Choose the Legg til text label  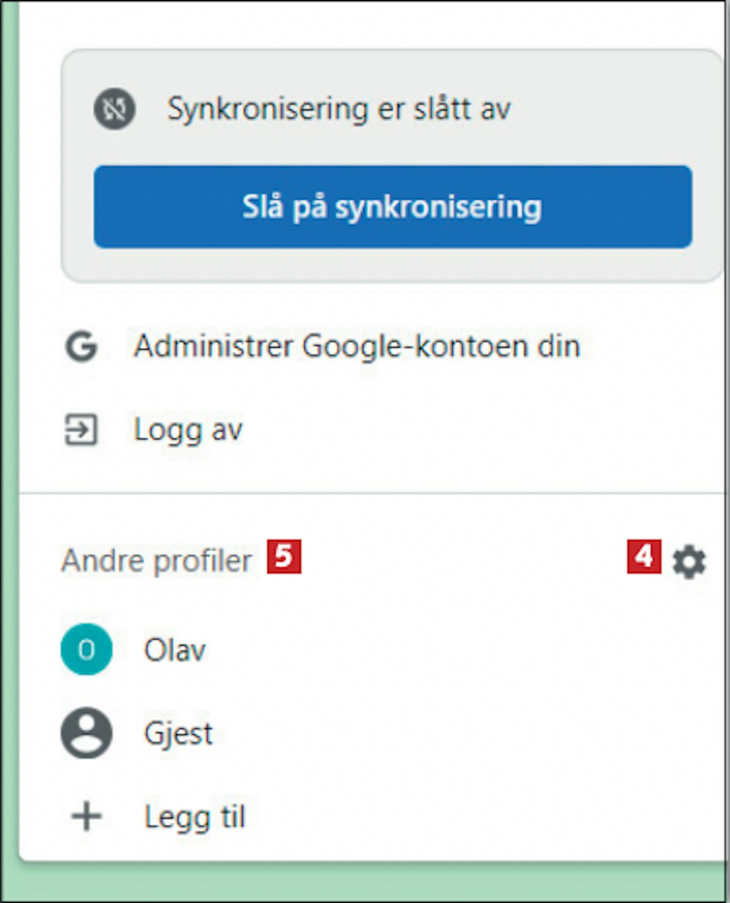(x=195, y=817)
